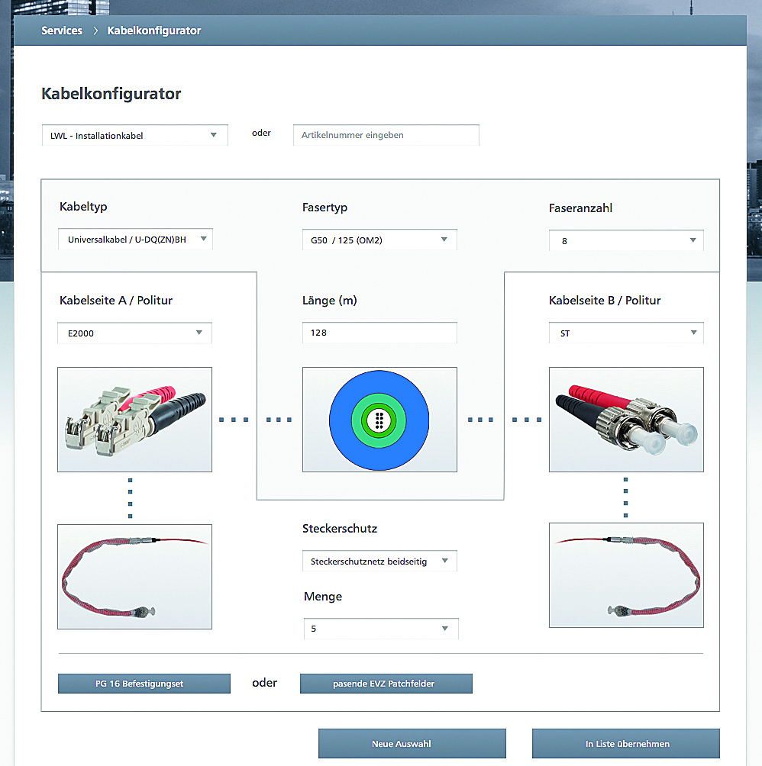The width and height of the screenshot is (762, 766).
Task: Click the PG 16 Befestigungset button
Action: tap(144, 684)
